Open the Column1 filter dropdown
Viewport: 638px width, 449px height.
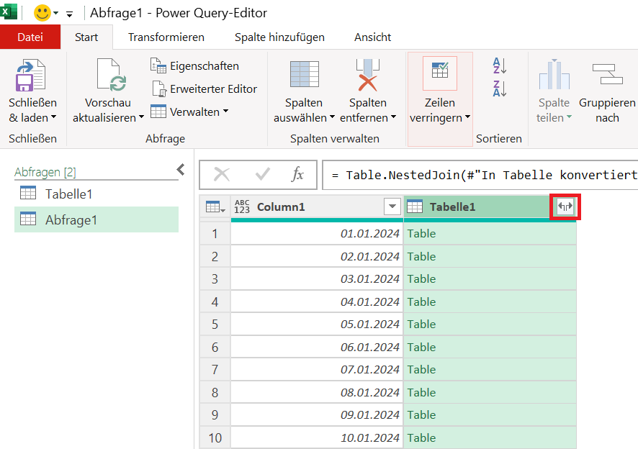[392, 207]
